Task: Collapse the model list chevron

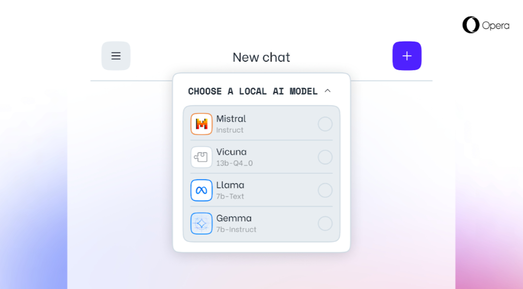Action: pyautogui.click(x=328, y=91)
